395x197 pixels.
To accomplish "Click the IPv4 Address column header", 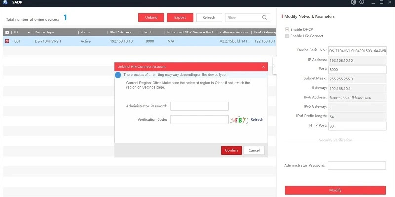I will click(120, 32).
